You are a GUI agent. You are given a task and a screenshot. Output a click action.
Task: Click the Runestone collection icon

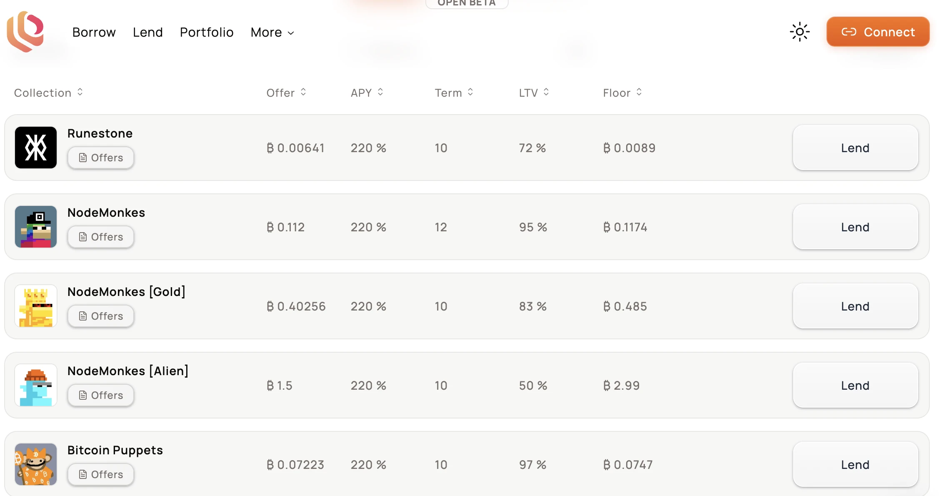pyautogui.click(x=36, y=148)
